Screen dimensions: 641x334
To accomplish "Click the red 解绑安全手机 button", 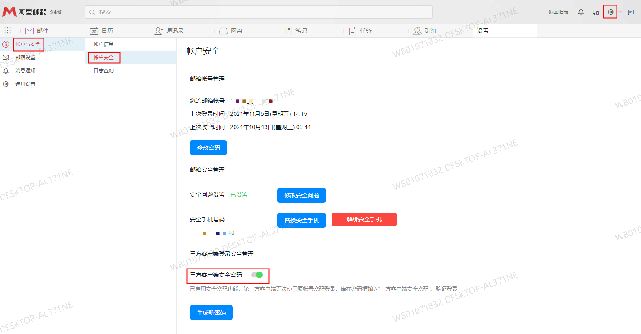I will coord(364,219).
